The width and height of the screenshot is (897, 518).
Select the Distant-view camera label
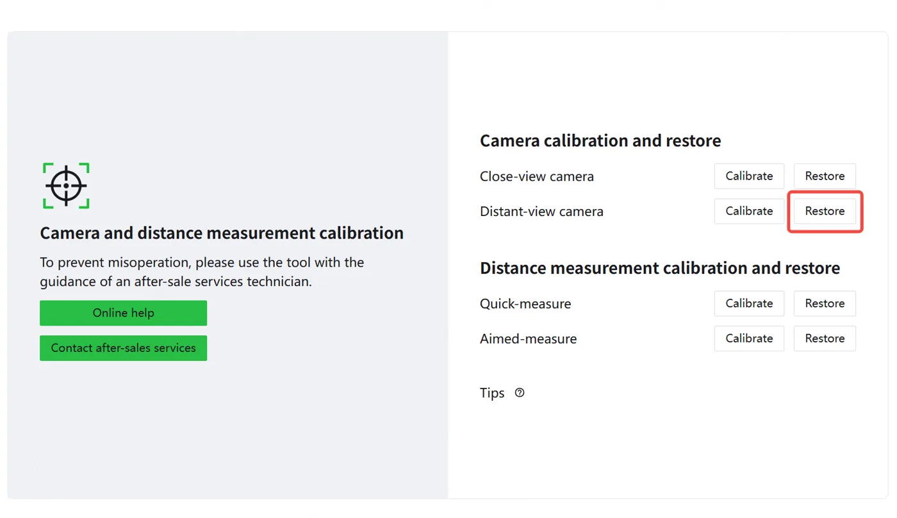coord(541,212)
